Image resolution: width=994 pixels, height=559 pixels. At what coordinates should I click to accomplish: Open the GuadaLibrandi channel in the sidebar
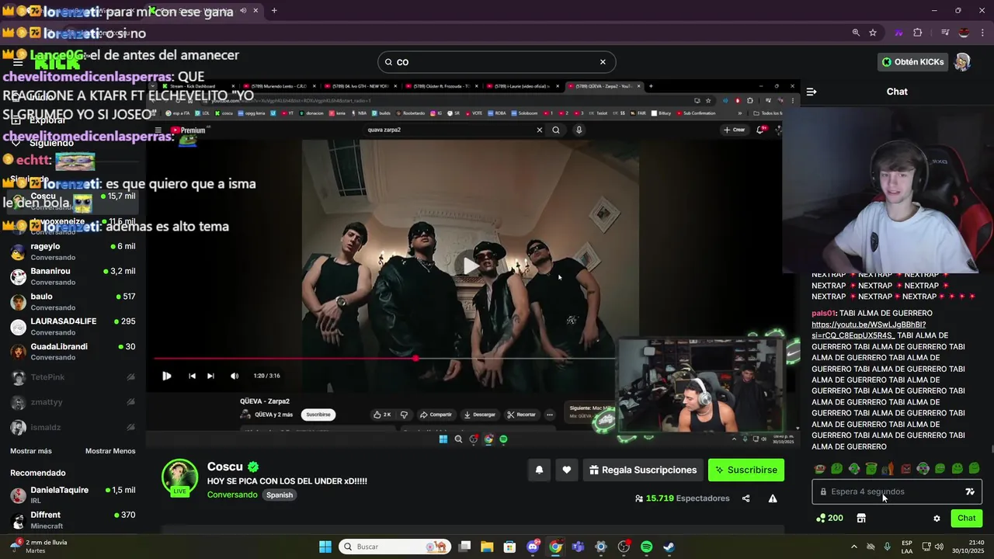[x=75, y=352]
